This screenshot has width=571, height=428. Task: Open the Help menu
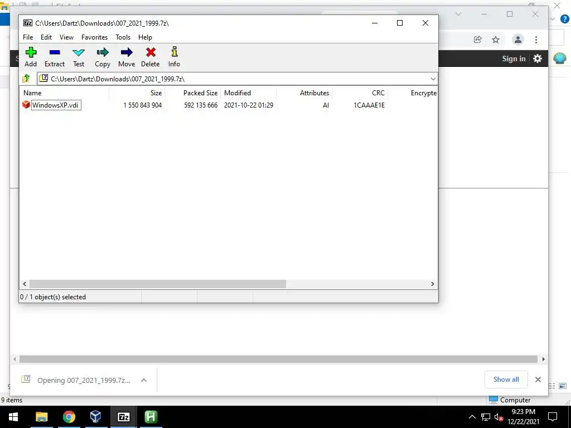[x=145, y=37]
